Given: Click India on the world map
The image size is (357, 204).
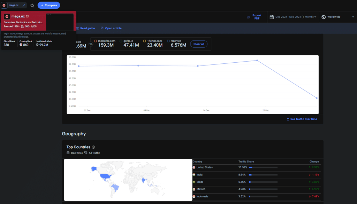Looking at the screenshot, I should [143, 180].
